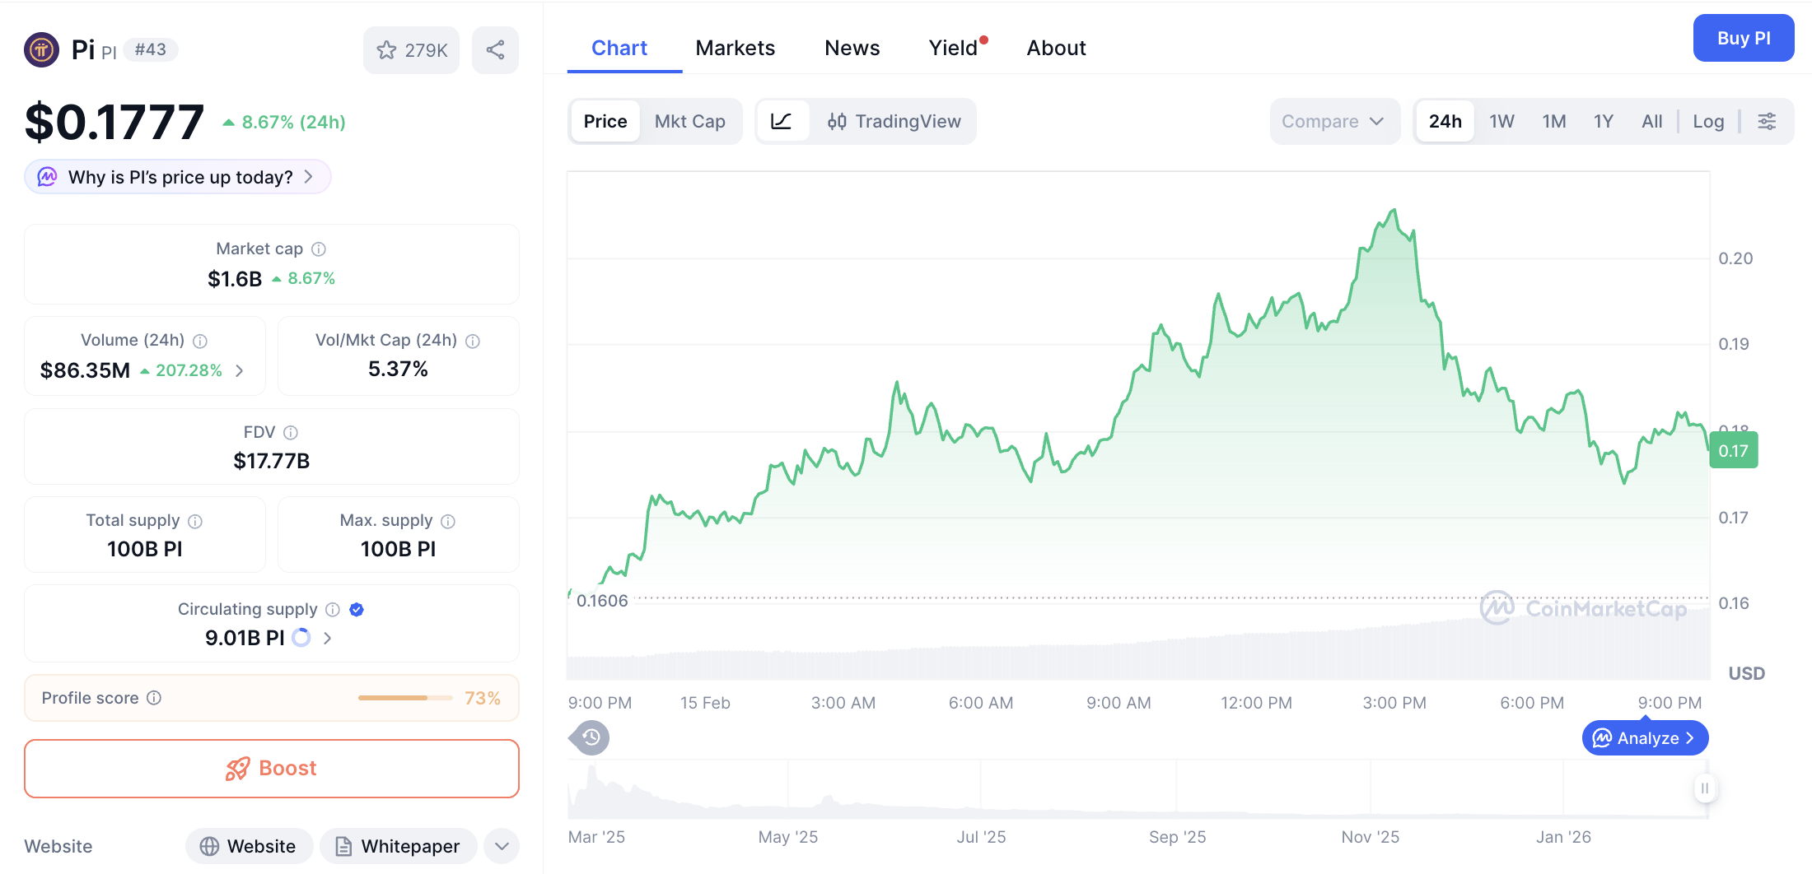Expand the links chevron near Whitepaper
The width and height of the screenshot is (1812, 874).
(x=501, y=846)
